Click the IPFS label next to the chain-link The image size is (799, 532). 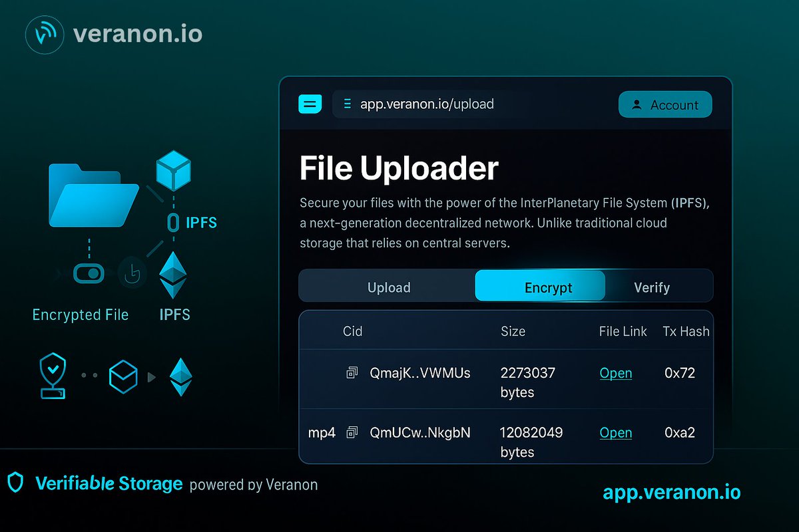point(202,222)
